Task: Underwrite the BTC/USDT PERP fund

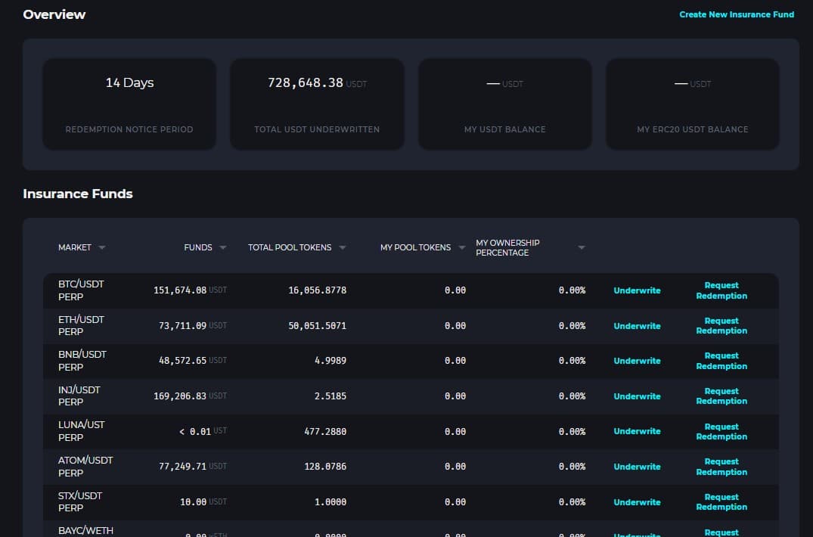Action: (637, 290)
